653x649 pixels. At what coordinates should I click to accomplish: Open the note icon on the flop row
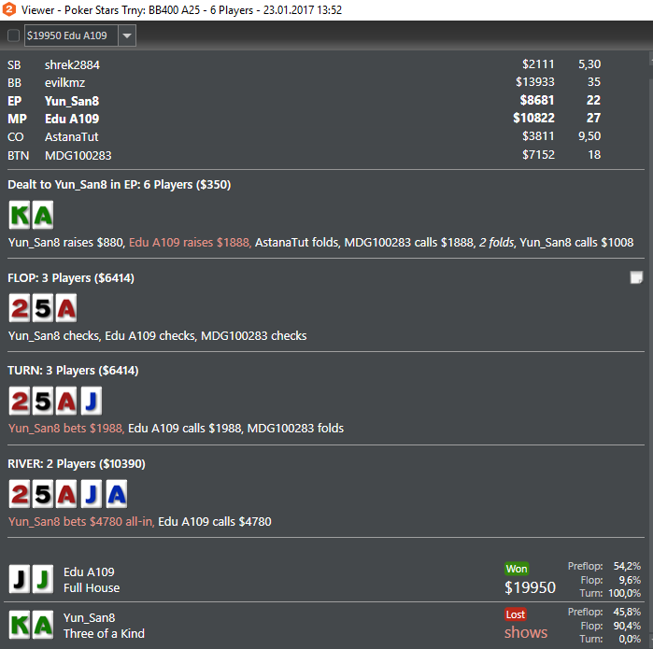pos(636,277)
